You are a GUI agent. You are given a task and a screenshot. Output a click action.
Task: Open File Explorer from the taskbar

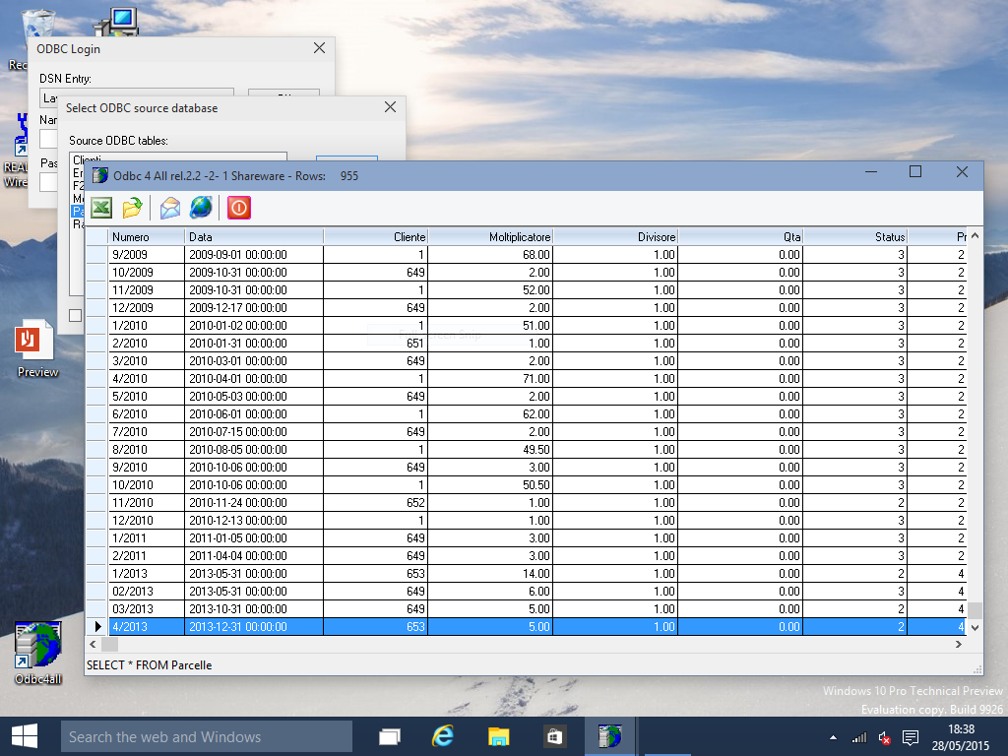click(x=499, y=736)
